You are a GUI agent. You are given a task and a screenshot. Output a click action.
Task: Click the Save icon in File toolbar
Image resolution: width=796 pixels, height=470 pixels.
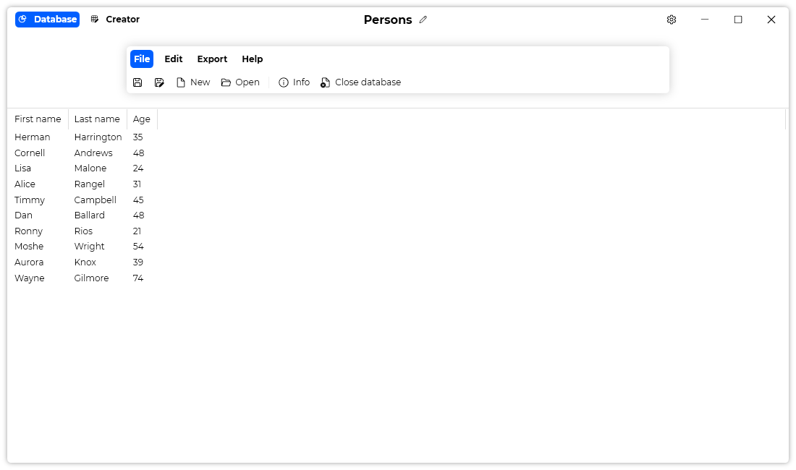[137, 82]
